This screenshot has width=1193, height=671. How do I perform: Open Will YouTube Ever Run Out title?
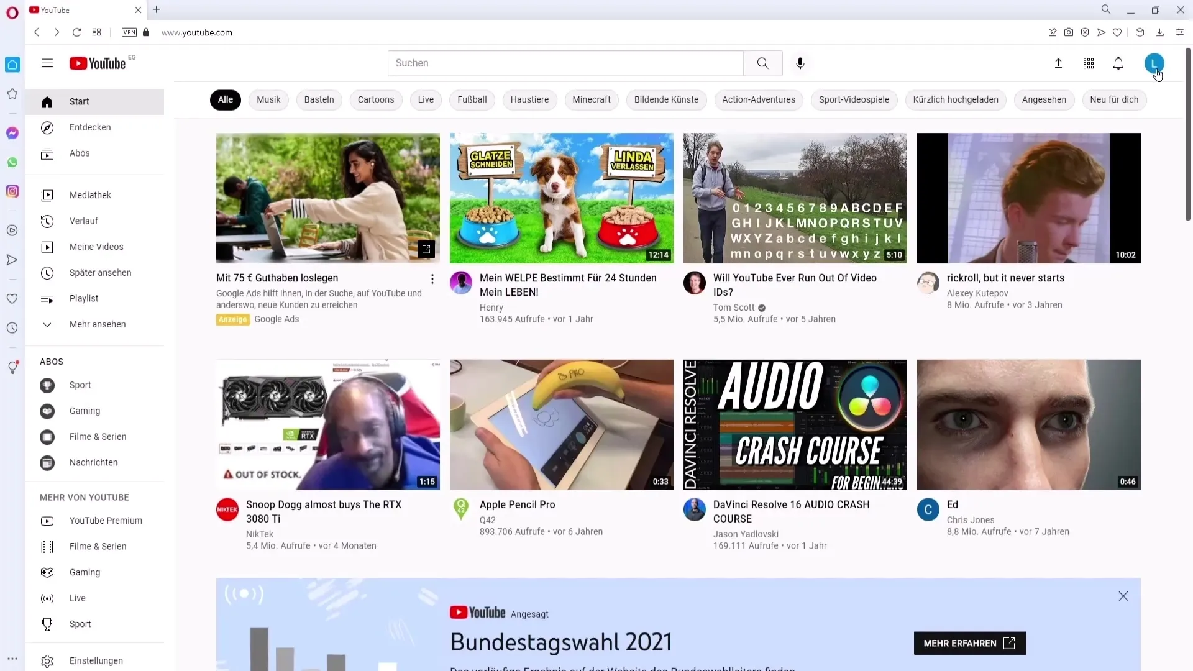pyautogui.click(x=795, y=285)
